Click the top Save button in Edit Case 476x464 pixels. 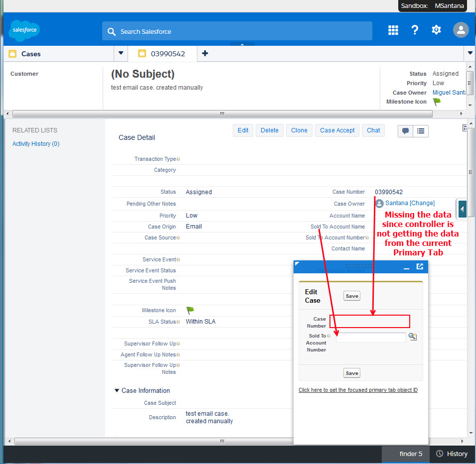tap(352, 296)
